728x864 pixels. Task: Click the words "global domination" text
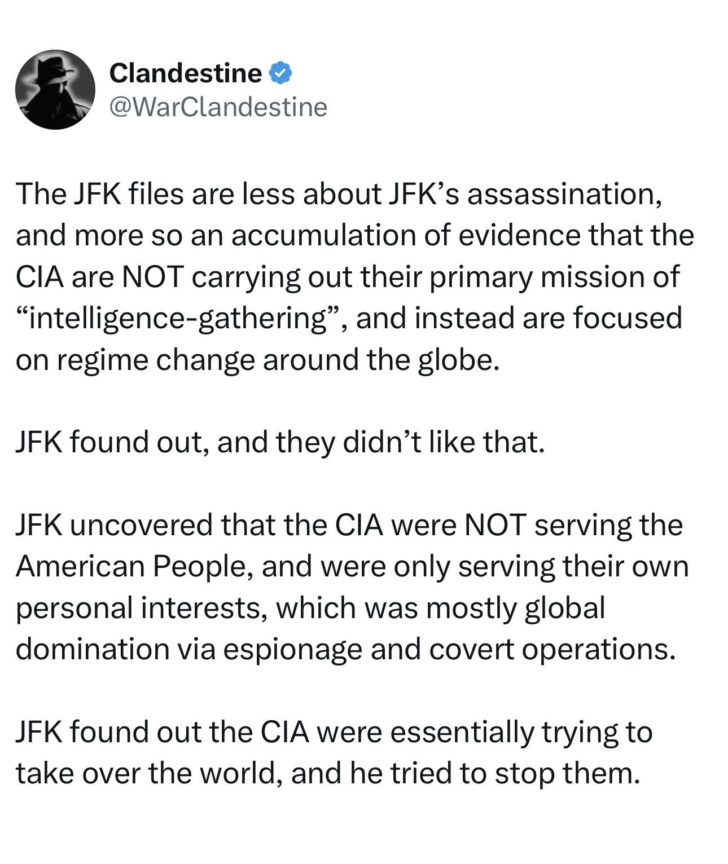(564, 608)
